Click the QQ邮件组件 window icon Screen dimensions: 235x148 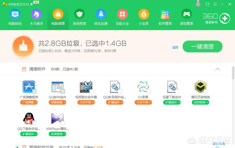pos(57,87)
